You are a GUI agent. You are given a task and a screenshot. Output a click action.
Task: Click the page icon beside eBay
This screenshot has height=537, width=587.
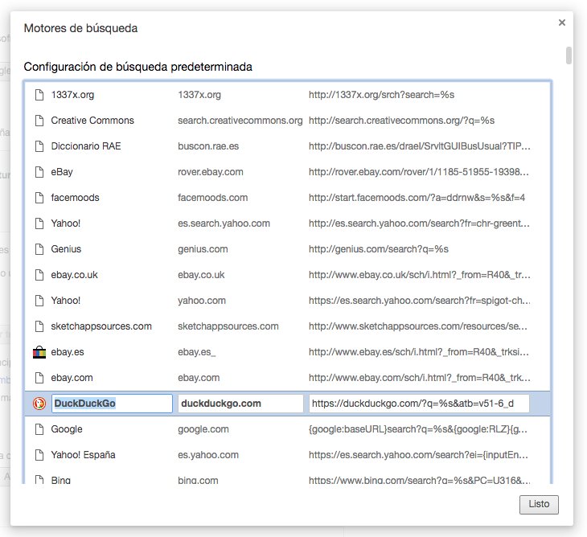39,172
